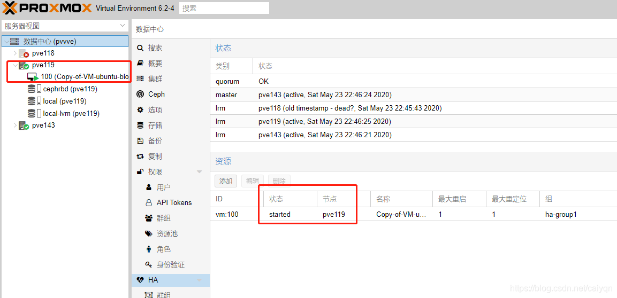The width and height of the screenshot is (617, 298).
Task: Click the API Tokens user outline icon
Action: [148, 202]
